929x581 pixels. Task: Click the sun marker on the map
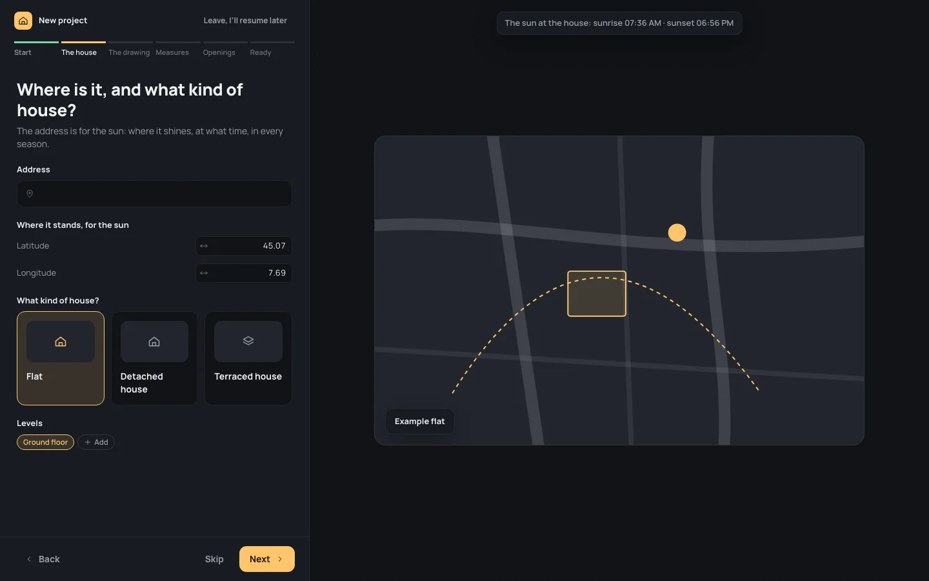[677, 232]
